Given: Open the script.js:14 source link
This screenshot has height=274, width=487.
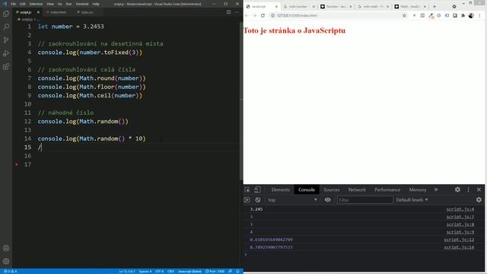Looking at the screenshot, I should coord(459,247).
